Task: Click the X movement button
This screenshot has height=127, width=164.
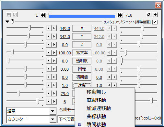Action: pos(82,28)
